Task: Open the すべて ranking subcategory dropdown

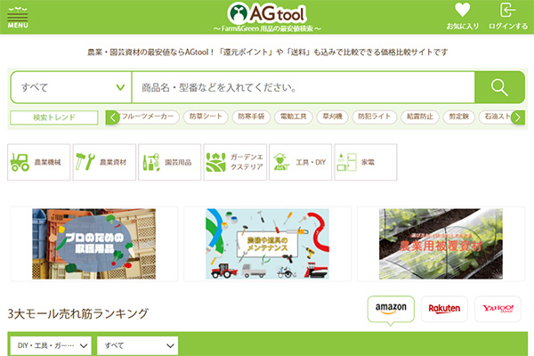Action: (138, 346)
